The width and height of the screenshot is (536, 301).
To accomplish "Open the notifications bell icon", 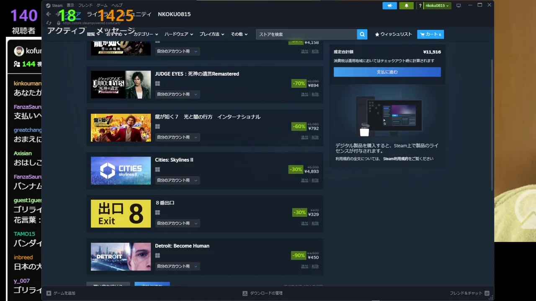I will 406,5.
